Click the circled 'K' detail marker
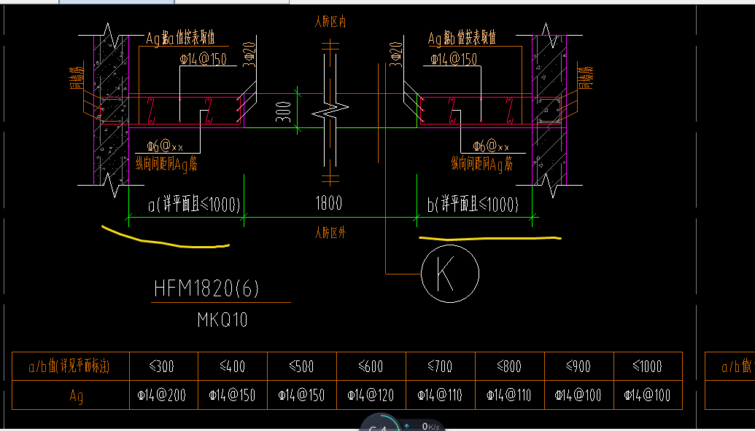This screenshot has width=755, height=431. [450, 274]
